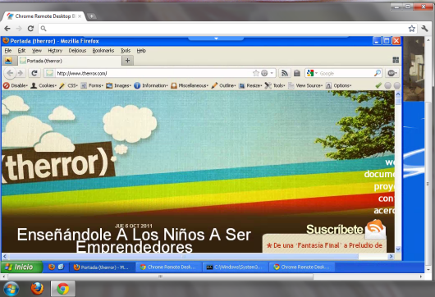Click the search magnifier in Google box
The height and width of the screenshot is (297, 435).
tap(378, 73)
